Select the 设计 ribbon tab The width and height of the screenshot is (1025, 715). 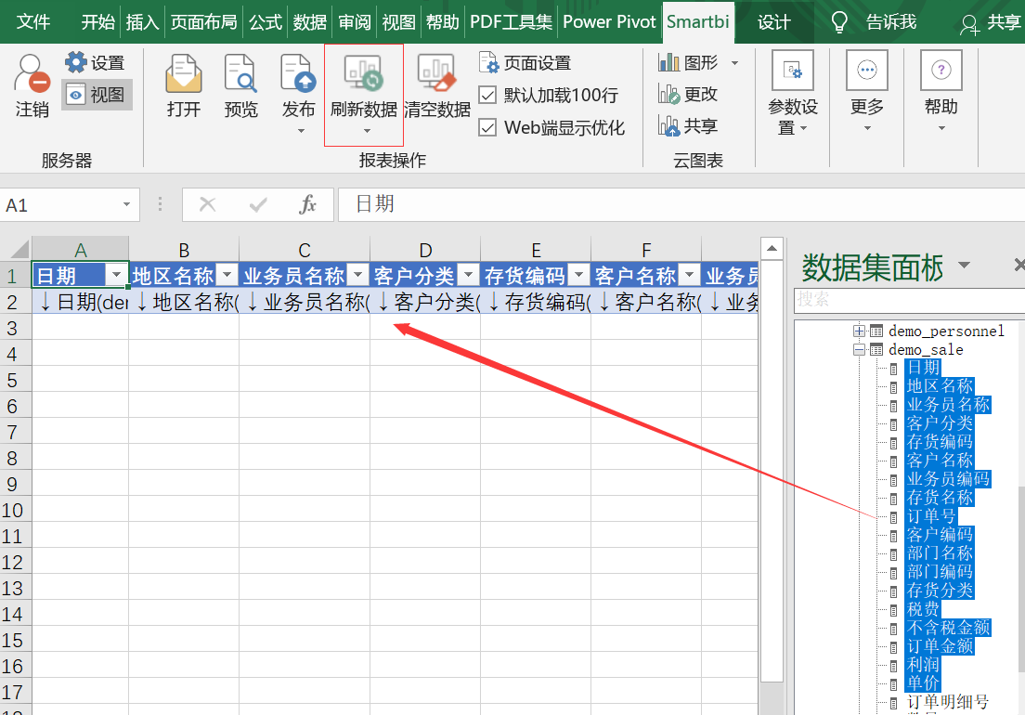click(x=773, y=21)
